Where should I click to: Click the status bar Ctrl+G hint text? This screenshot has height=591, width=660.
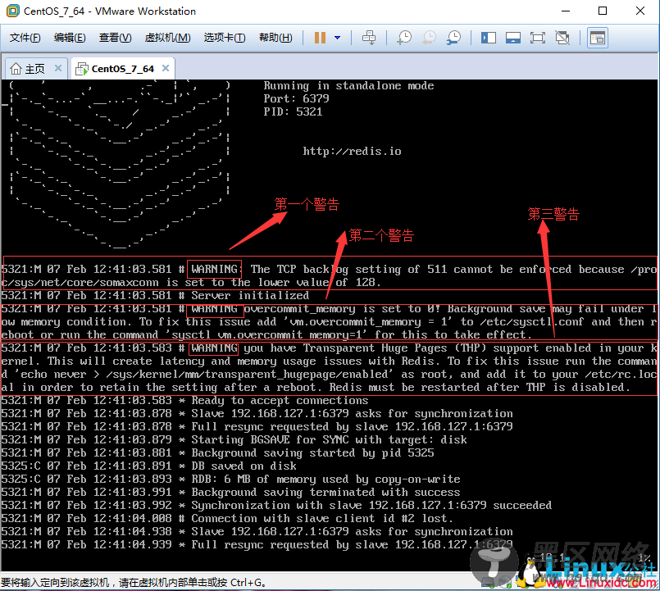[x=134, y=583]
